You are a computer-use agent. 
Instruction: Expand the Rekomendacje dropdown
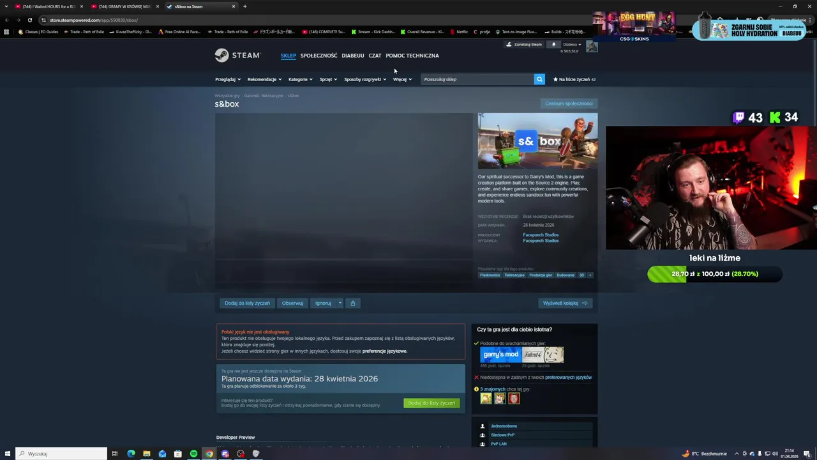264,79
